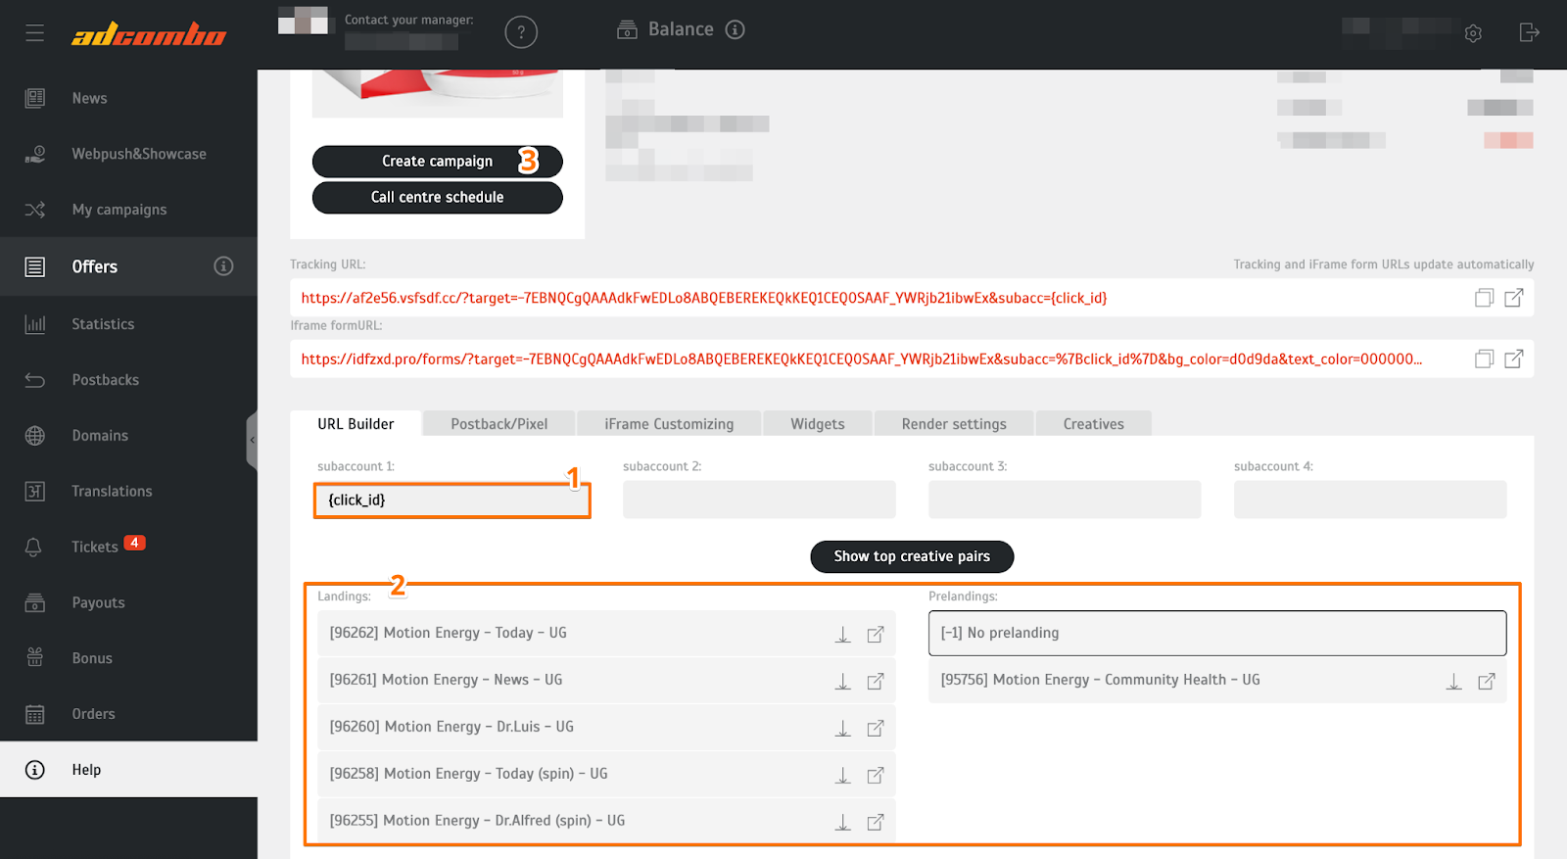Open settings gear icon in header
The width and height of the screenshot is (1567, 859).
click(x=1473, y=33)
